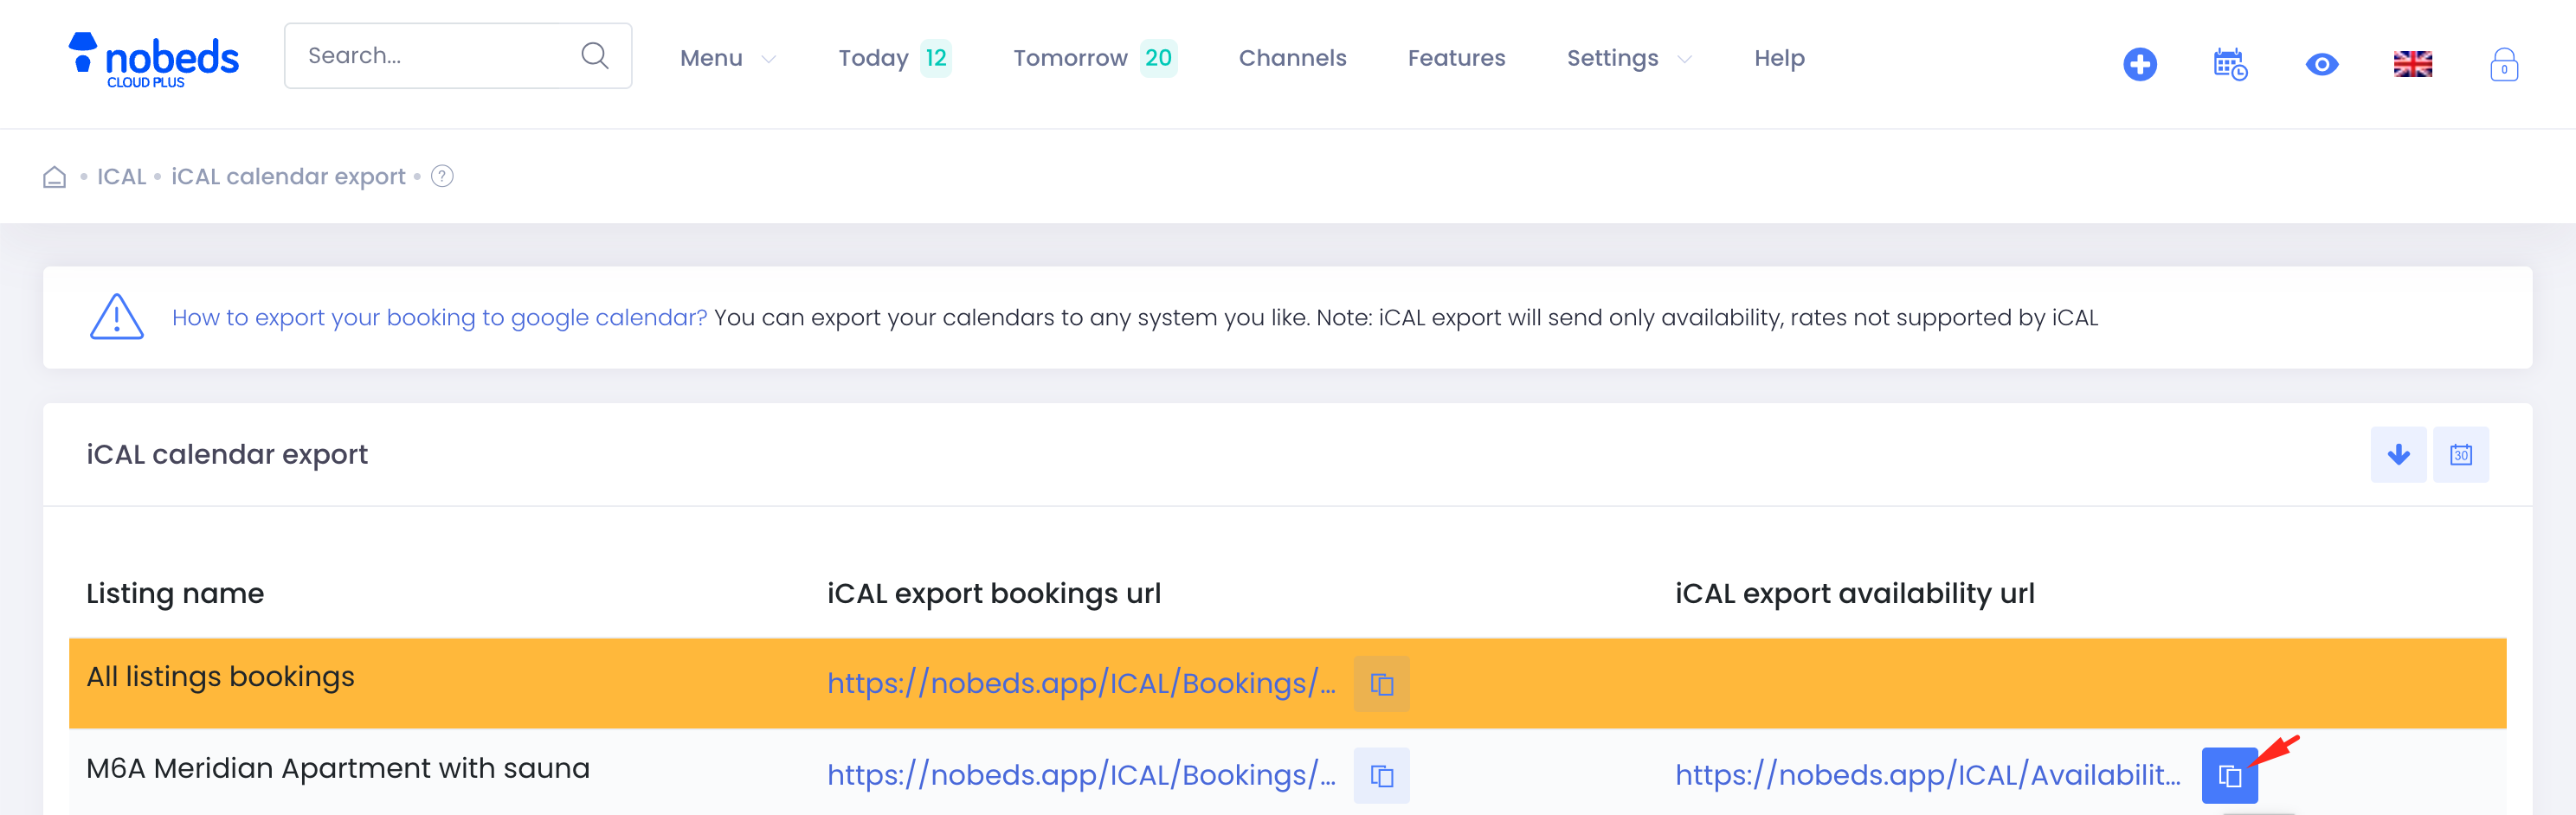Open the All listings bookings URL link
The width and height of the screenshot is (2576, 815).
coord(1080,684)
